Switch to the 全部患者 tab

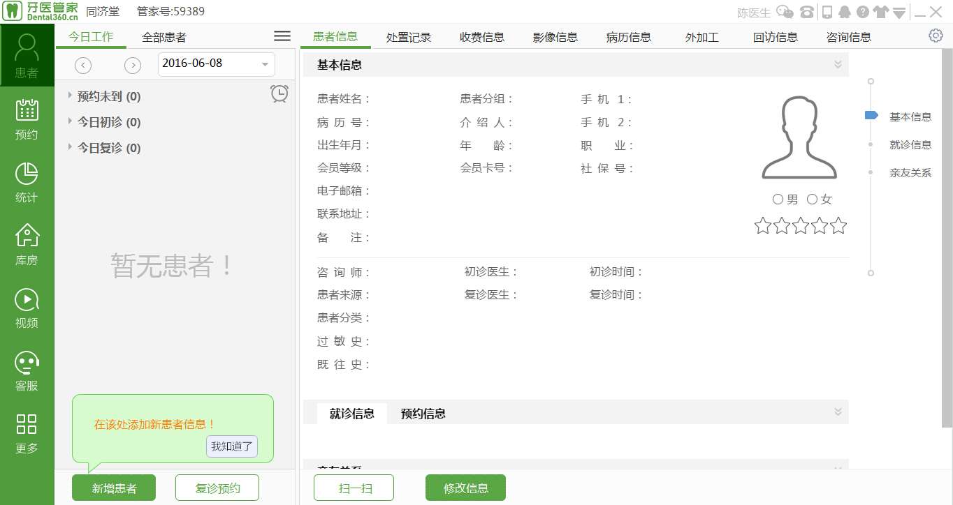[164, 37]
